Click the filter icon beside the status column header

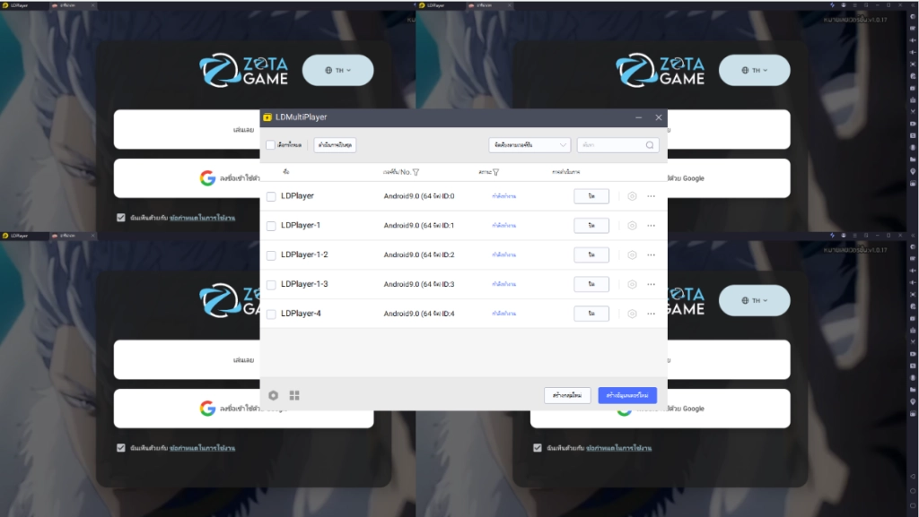coord(495,172)
